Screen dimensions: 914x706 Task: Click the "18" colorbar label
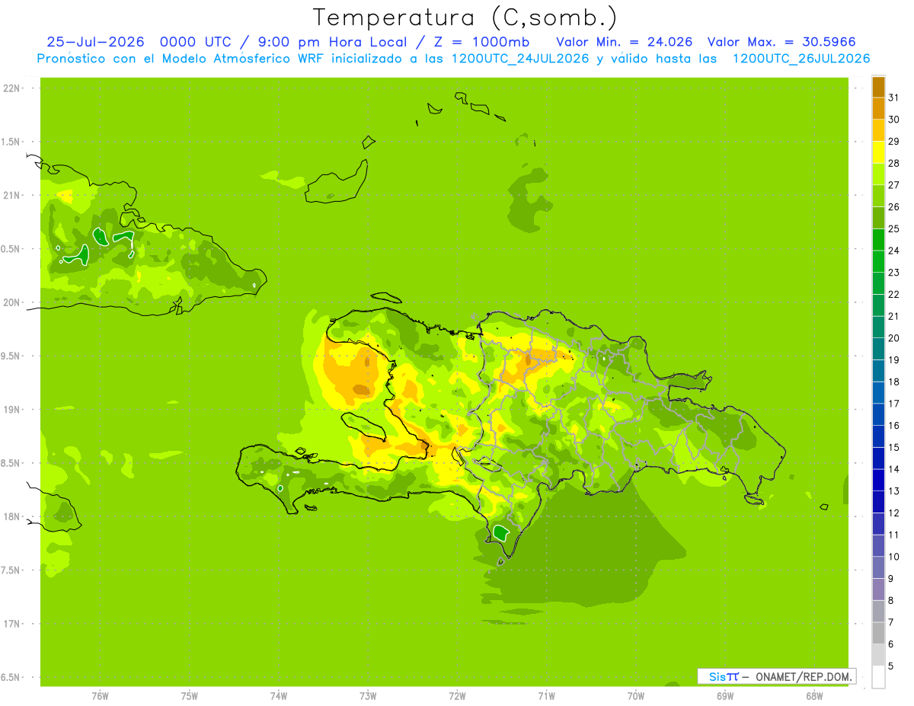point(894,382)
